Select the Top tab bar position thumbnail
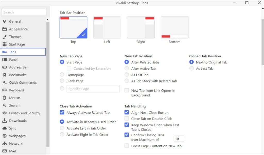Image resolution: width=264 pixels, height=155 pixels. click(73, 27)
